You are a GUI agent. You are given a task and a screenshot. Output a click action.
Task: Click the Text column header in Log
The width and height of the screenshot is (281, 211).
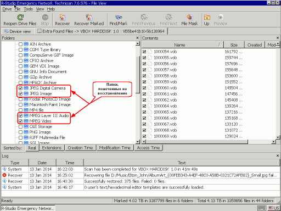point(182,163)
